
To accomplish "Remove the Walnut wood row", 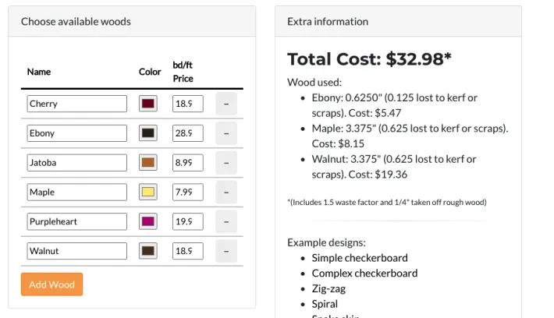I will 226,252.
